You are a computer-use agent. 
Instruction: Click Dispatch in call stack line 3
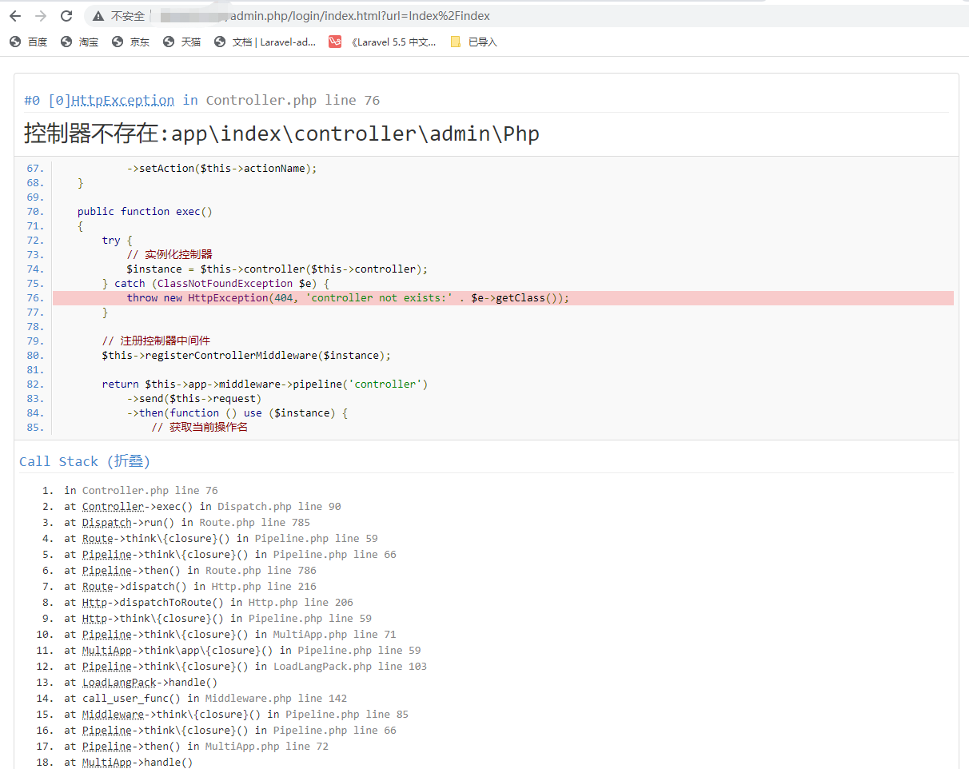pyautogui.click(x=106, y=523)
